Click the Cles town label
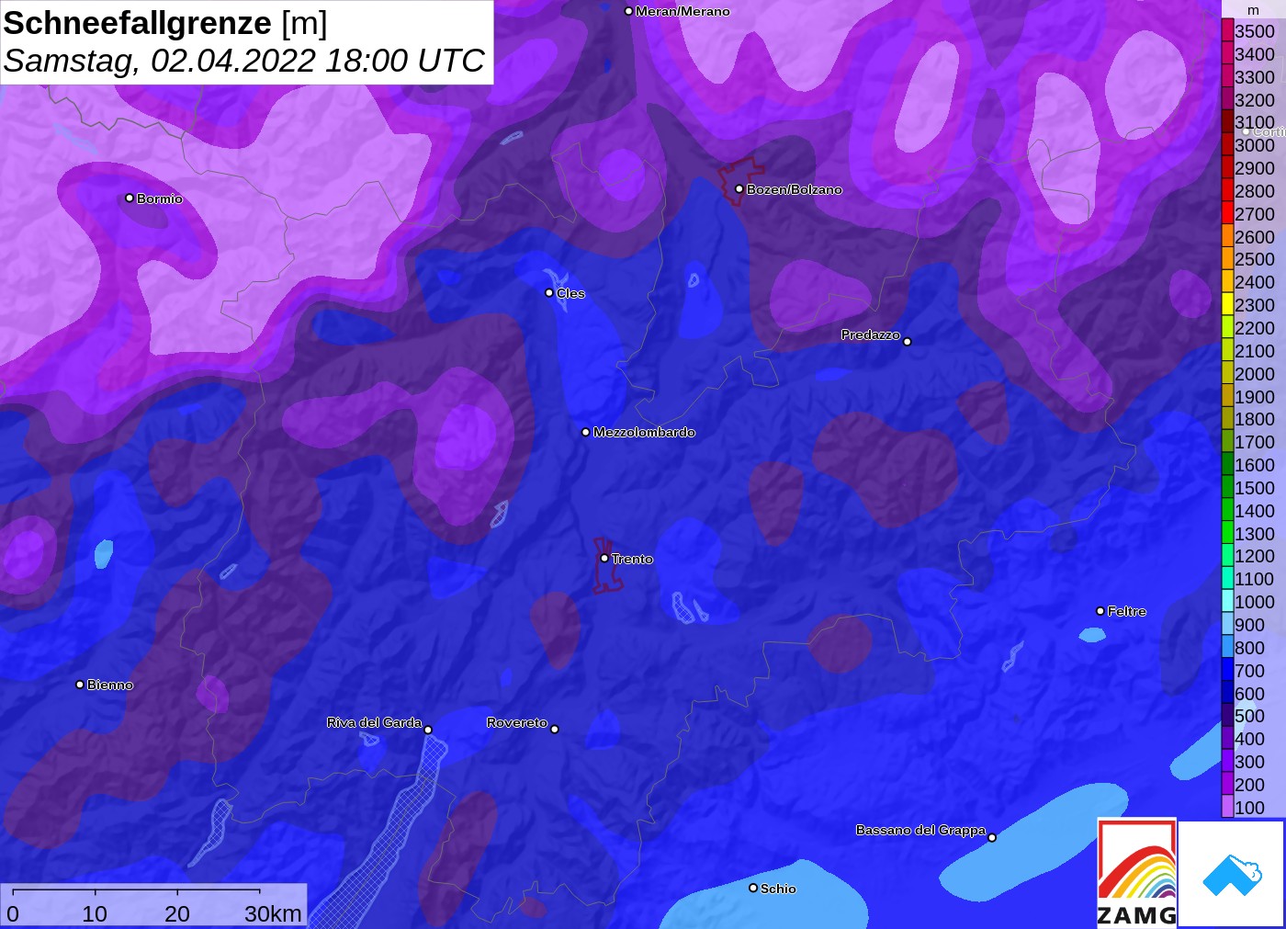The height and width of the screenshot is (929, 1286). coord(570,293)
